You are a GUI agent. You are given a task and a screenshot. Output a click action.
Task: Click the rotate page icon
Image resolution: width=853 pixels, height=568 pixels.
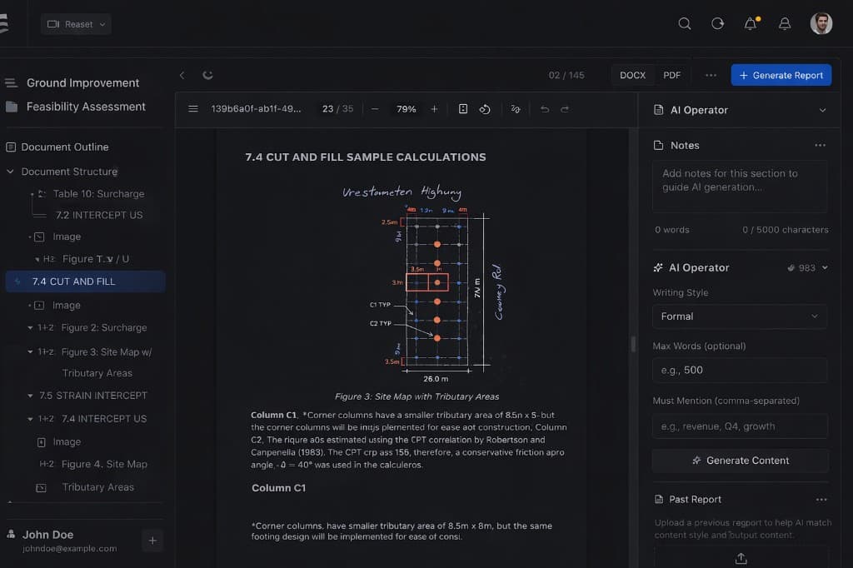coord(485,108)
